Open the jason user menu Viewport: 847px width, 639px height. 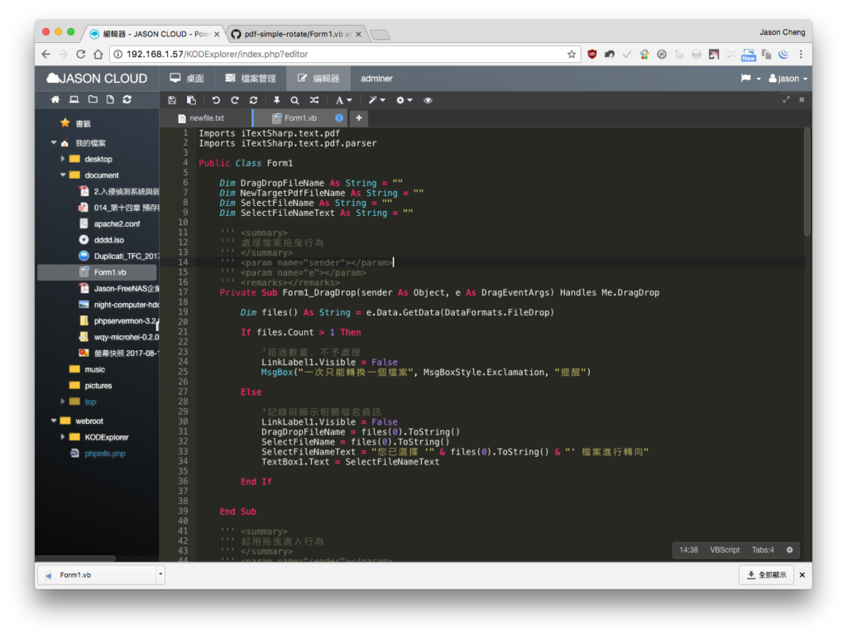coord(788,79)
